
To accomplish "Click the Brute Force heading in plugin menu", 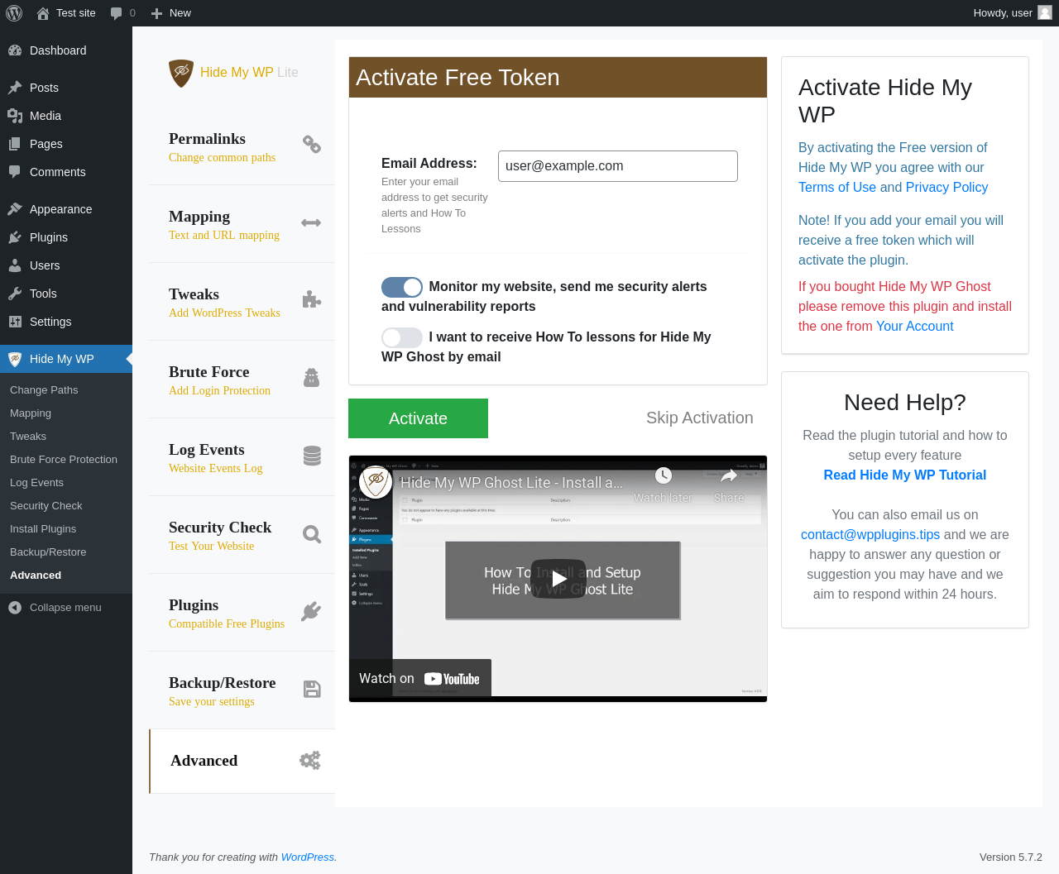I will click(209, 372).
